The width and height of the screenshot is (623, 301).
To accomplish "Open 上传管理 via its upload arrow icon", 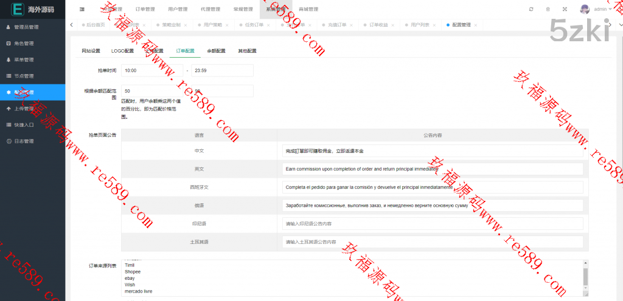I will pos(8,109).
